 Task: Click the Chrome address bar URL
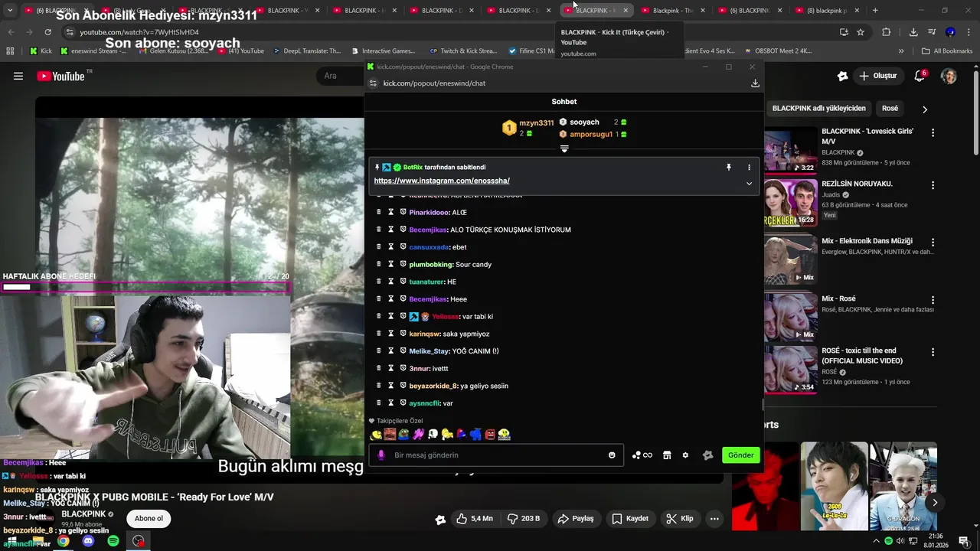coord(139,32)
